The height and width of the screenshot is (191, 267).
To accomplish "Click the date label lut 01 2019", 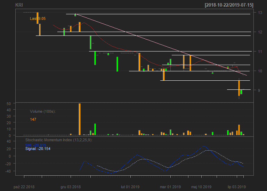I will pos(130,187).
